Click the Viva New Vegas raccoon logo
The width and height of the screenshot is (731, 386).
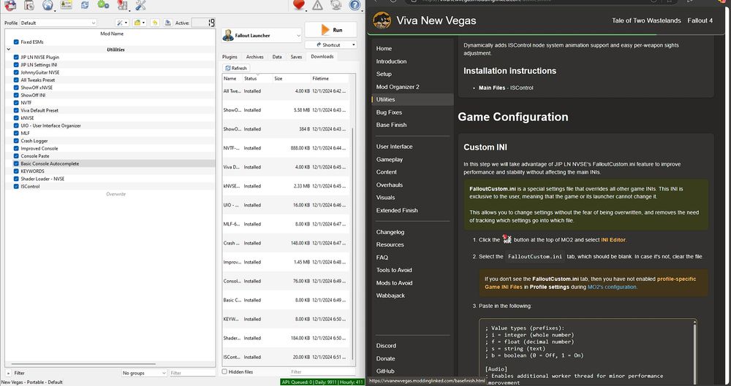click(x=382, y=20)
